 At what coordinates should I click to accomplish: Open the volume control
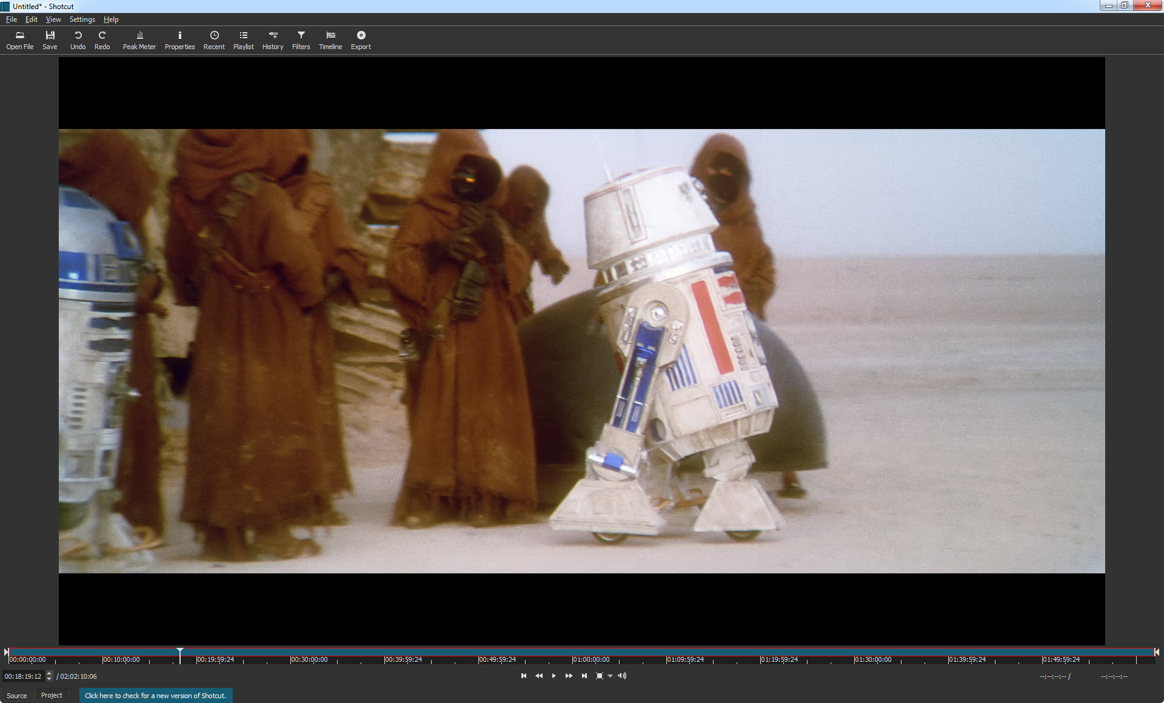(x=622, y=676)
